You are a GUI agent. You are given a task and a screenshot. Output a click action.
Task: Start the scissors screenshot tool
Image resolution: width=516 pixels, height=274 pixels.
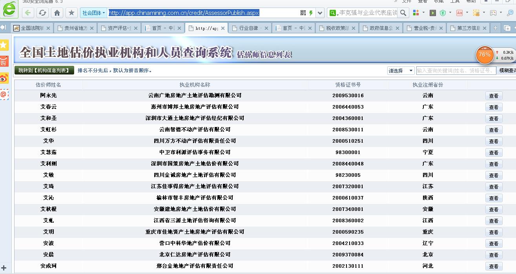pyautogui.click(x=476, y=13)
